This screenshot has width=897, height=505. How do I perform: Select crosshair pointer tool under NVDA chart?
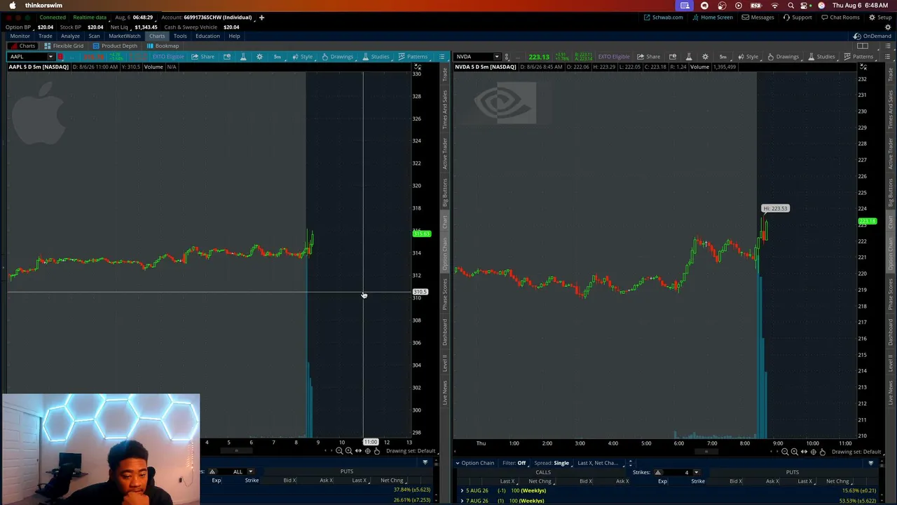pyautogui.click(x=813, y=452)
